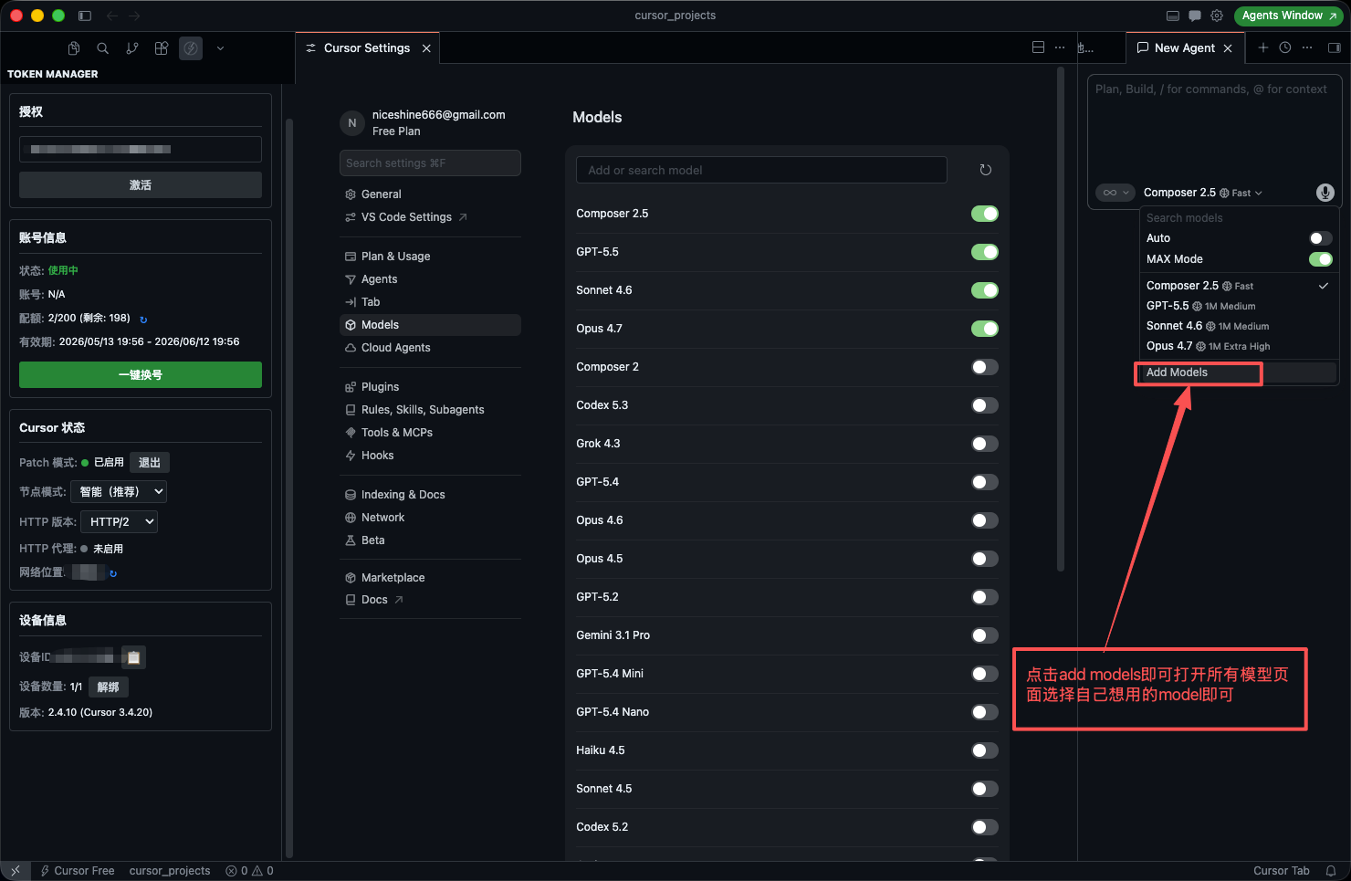Enable the Grok 4.3 model

coord(985,444)
